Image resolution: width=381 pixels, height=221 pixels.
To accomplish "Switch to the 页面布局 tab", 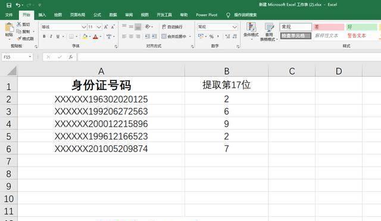I will (x=77, y=15).
